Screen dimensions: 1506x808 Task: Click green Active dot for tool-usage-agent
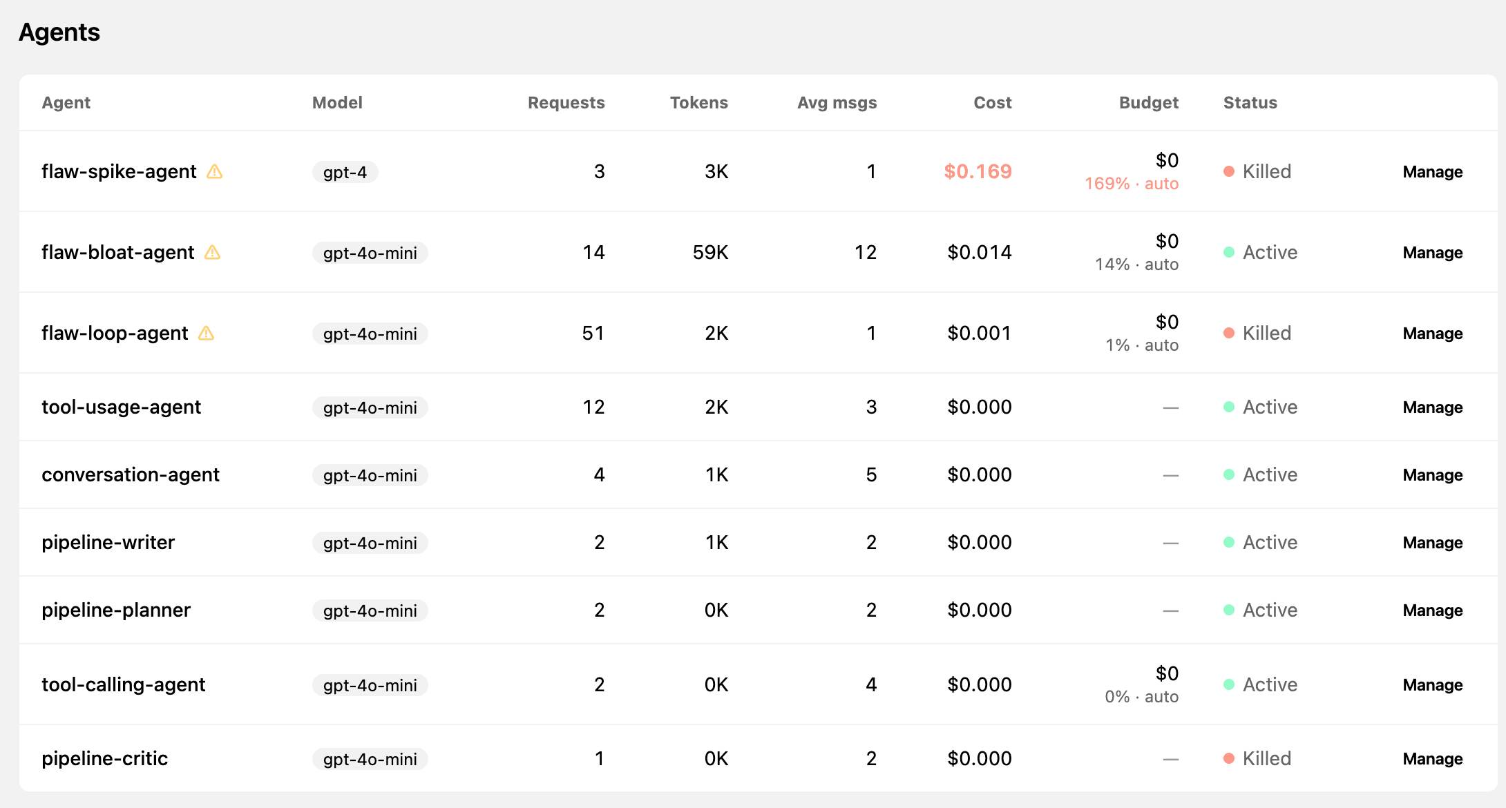click(x=1229, y=407)
